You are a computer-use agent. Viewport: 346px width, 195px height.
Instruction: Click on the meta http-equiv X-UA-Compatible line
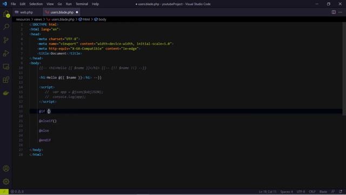89,49
